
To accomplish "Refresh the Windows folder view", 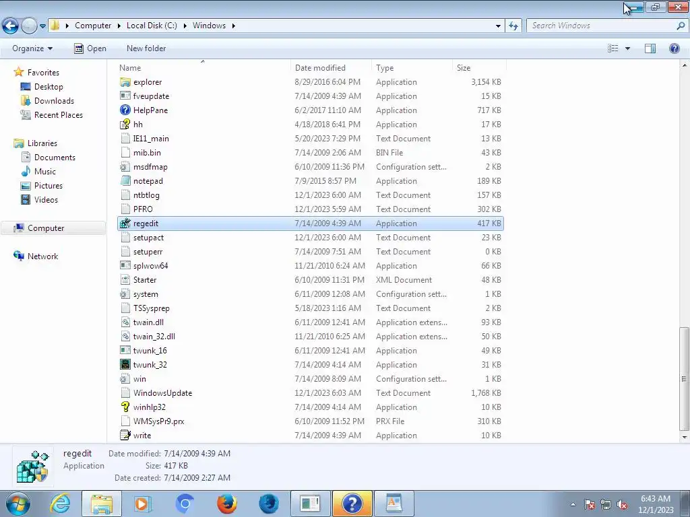I will 513,26.
